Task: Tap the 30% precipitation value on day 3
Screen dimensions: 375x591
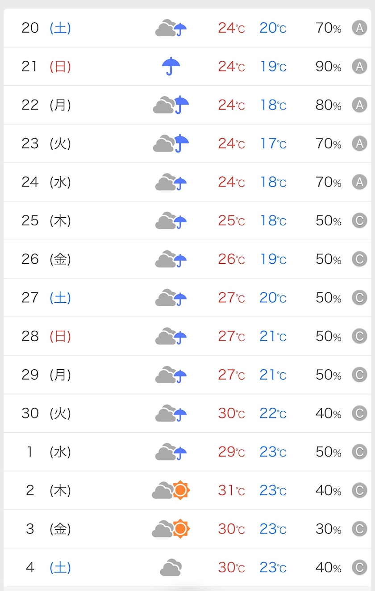Action: coord(329,529)
